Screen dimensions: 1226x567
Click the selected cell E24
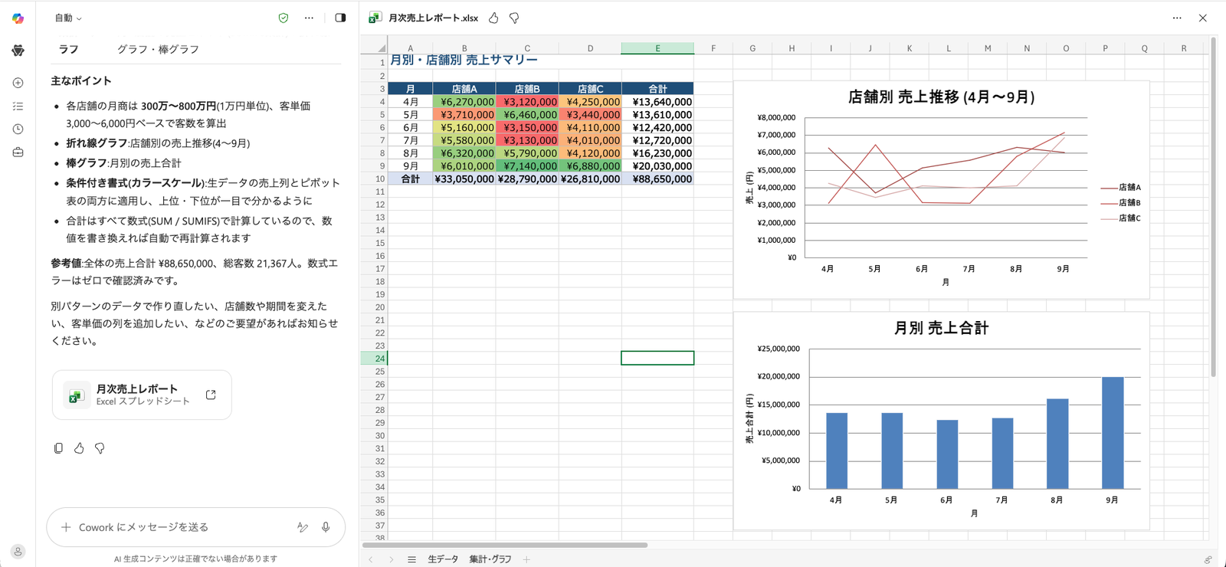click(657, 358)
